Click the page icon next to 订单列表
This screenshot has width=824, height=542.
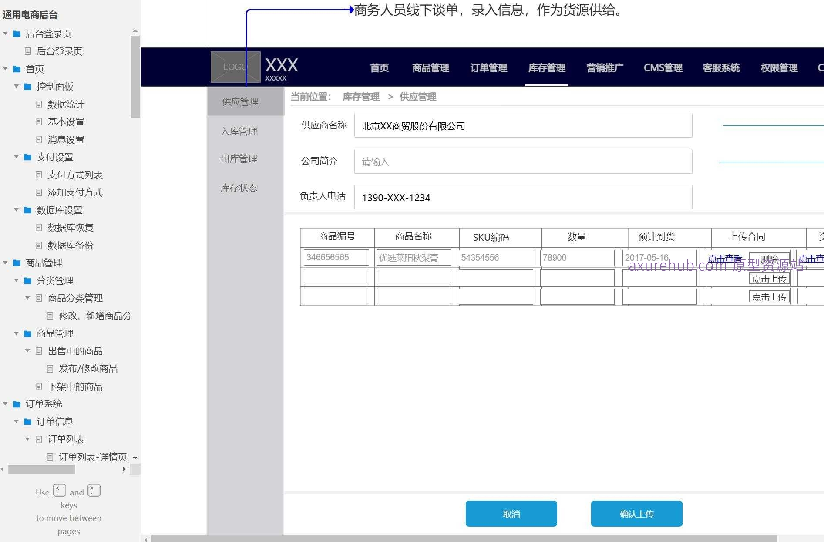tap(39, 439)
